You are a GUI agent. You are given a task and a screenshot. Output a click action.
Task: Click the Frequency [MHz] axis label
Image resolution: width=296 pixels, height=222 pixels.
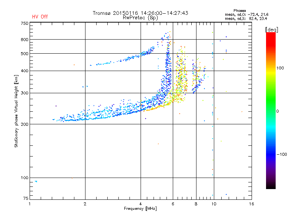click(140, 209)
